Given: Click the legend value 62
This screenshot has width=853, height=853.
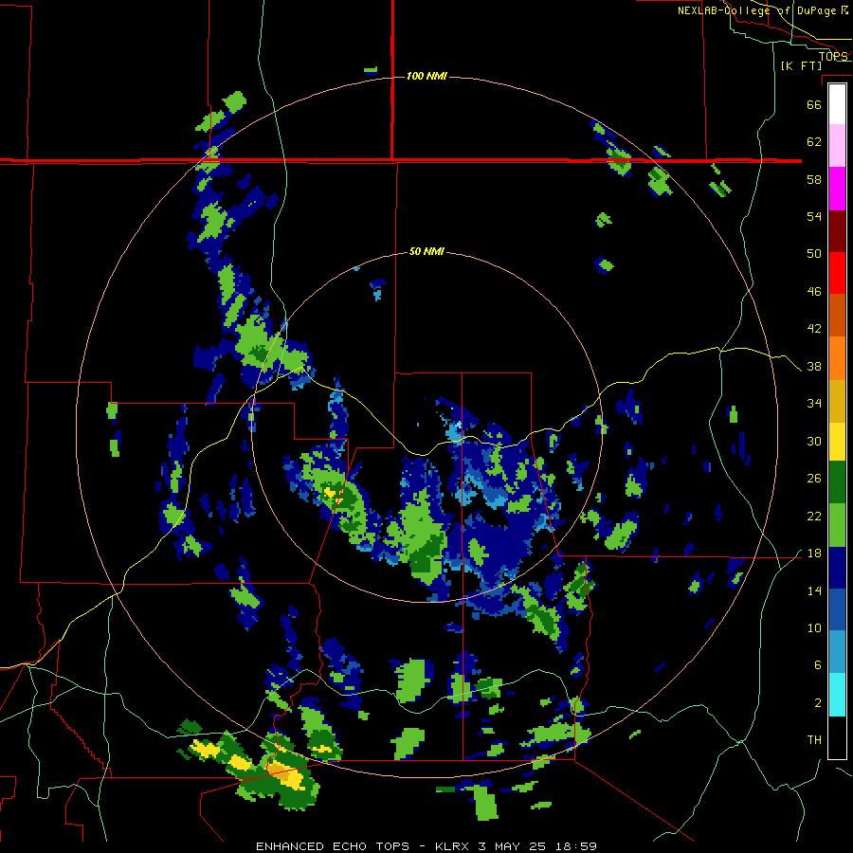Looking at the screenshot, I should (814, 142).
